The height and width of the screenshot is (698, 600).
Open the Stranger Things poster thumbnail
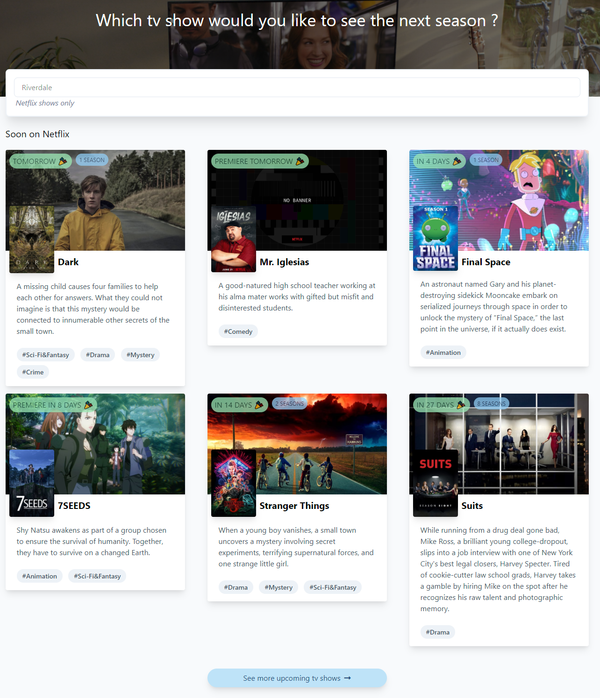tap(234, 483)
